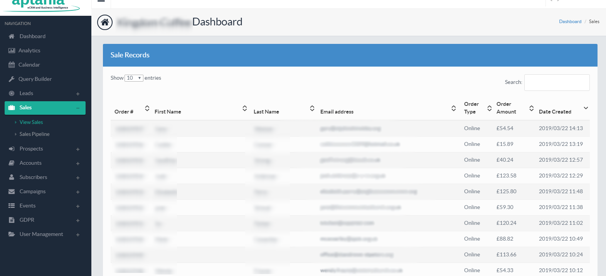Click the Search input field
This screenshot has height=276, width=606.
coord(557,82)
